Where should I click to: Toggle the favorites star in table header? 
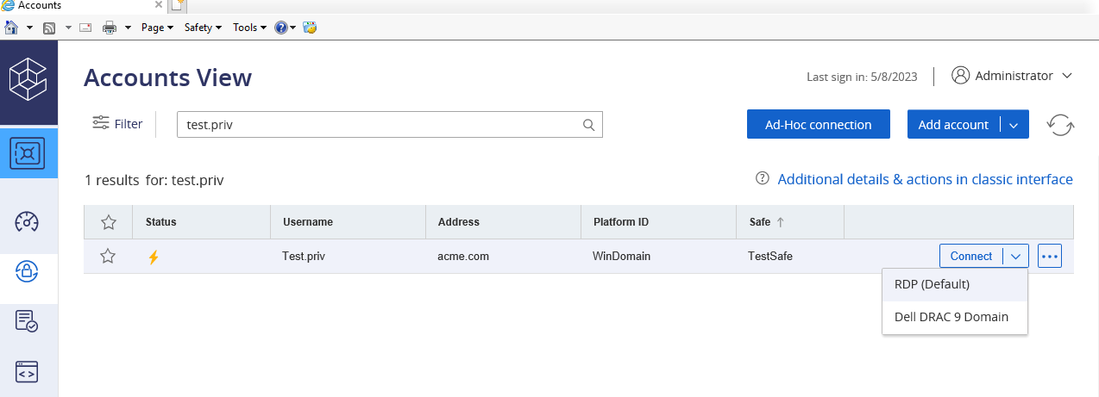109,222
